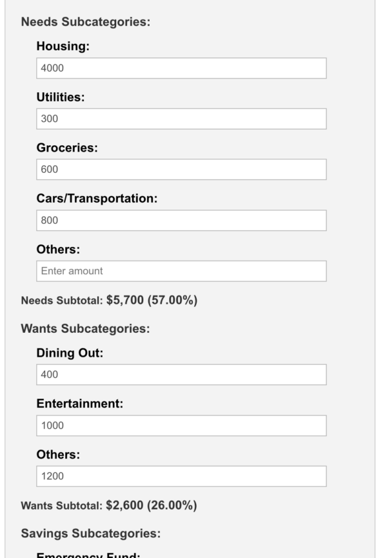
Task: Click the 'Utilities:' label
Action: click(61, 97)
